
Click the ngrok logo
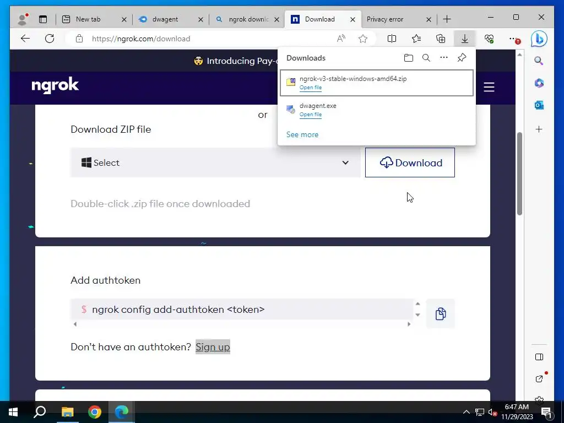tap(55, 85)
